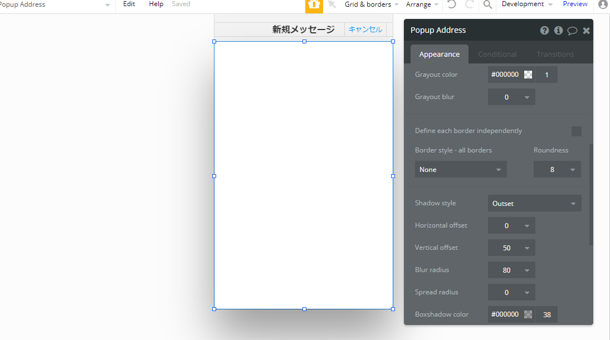Image resolution: width=610 pixels, height=340 pixels.
Task: Toggle Define each border independently checkbox
Action: pos(576,131)
